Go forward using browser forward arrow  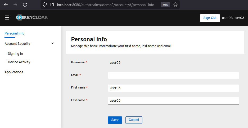[15, 5]
